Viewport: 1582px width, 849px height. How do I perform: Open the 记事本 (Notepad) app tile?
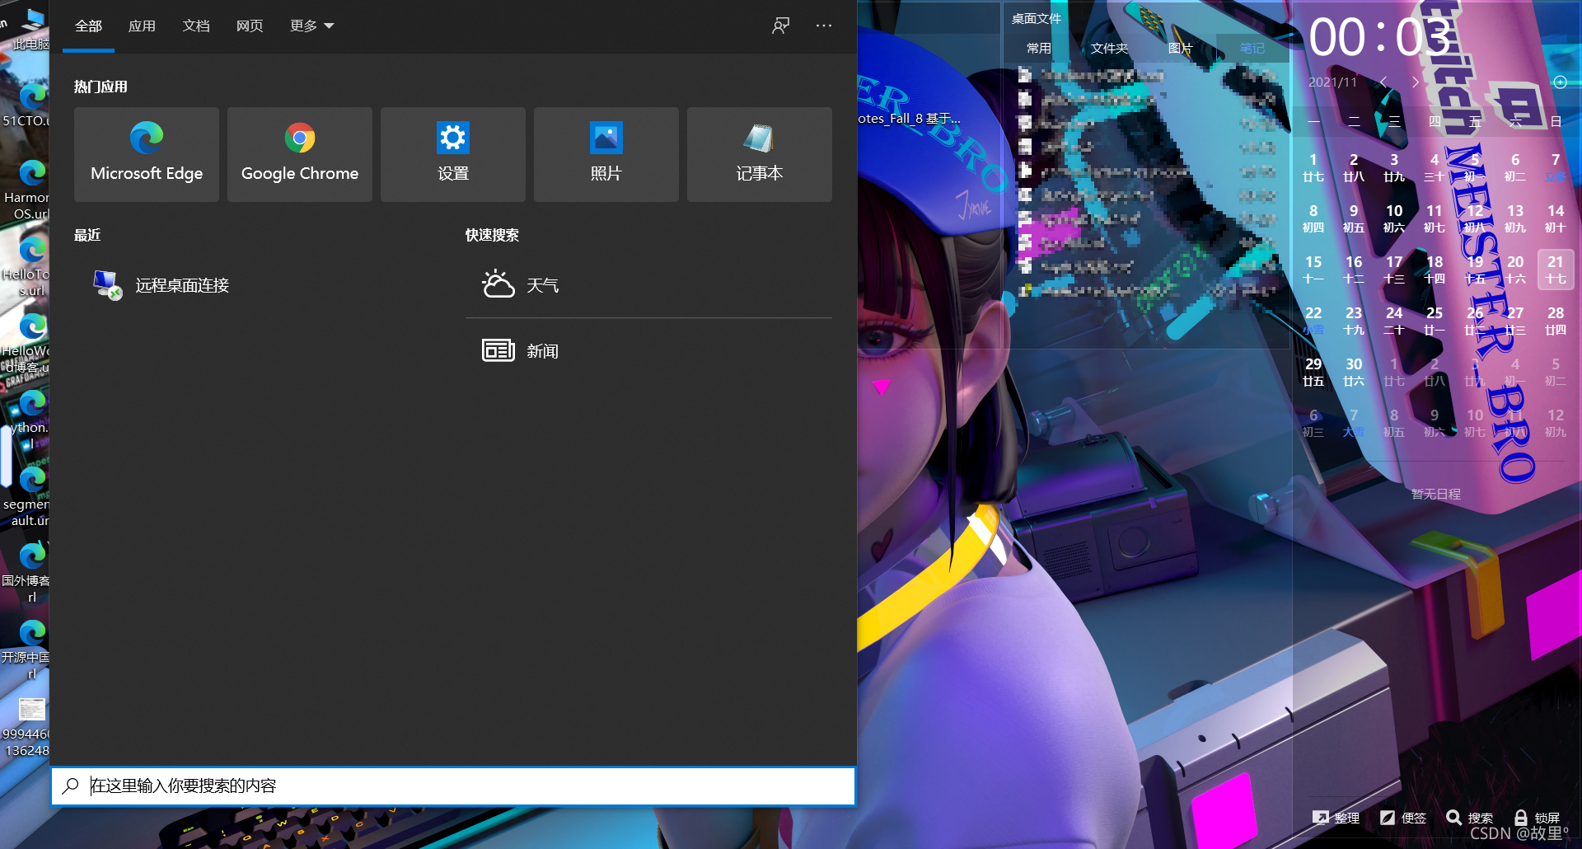click(x=760, y=154)
